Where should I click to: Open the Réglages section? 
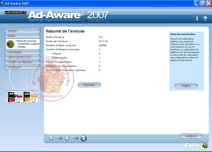pos(22,67)
